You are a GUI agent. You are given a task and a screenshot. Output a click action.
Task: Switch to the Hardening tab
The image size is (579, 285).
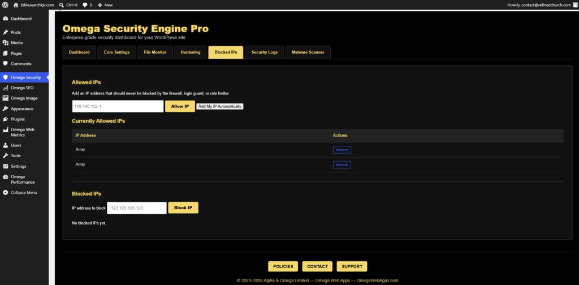[191, 53]
